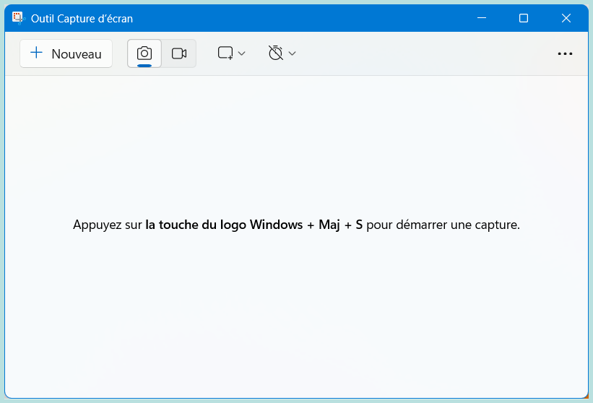Switch to video recording mode (camcorder icon)

coord(179,53)
